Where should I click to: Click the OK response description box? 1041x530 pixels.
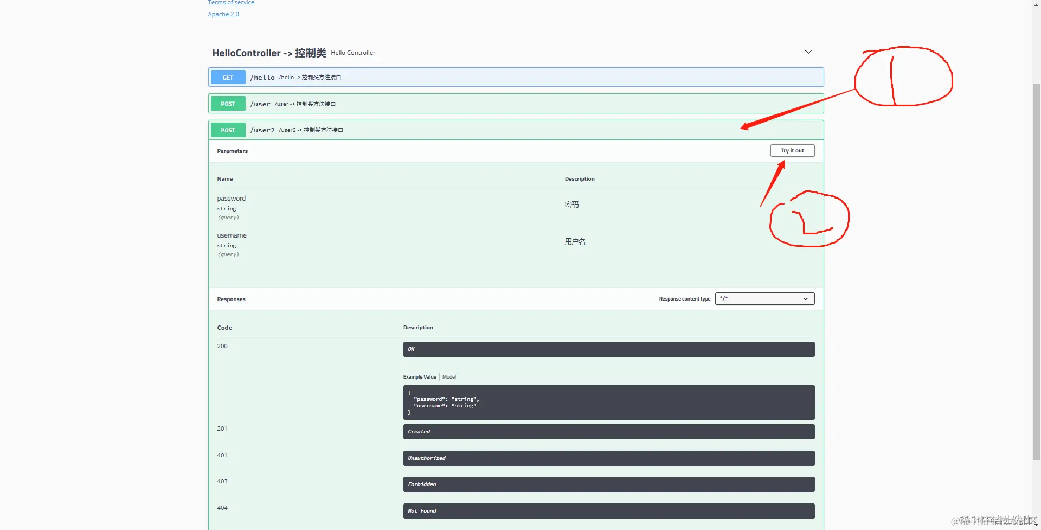pyautogui.click(x=609, y=349)
